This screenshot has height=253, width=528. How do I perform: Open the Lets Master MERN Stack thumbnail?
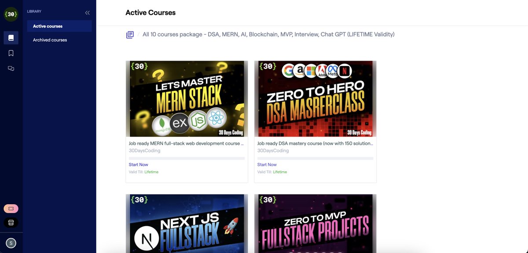tap(187, 99)
